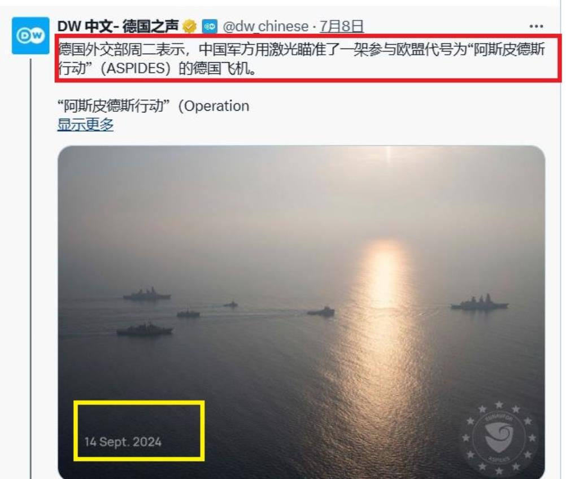The height and width of the screenshot is (479, 566).
Task: Select the lower-left warship in photo
Action: tap(145, 329)
